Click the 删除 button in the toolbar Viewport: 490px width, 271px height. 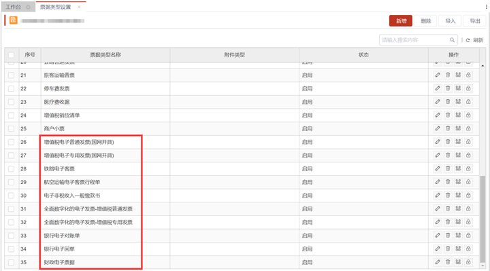pyautogui.click(x=425, y=21)
